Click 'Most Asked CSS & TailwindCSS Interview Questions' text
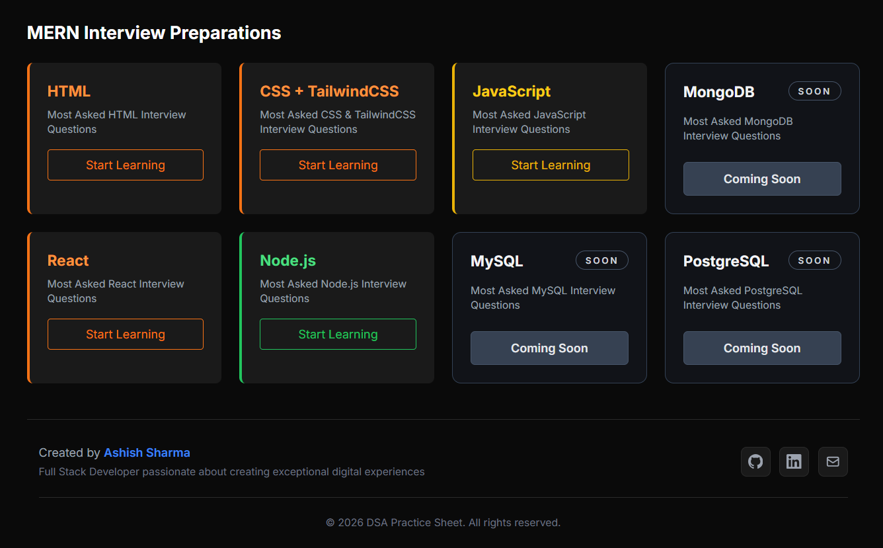Image resolution: width=883 pixels, height=548 pixels. [x=338, y=122]
